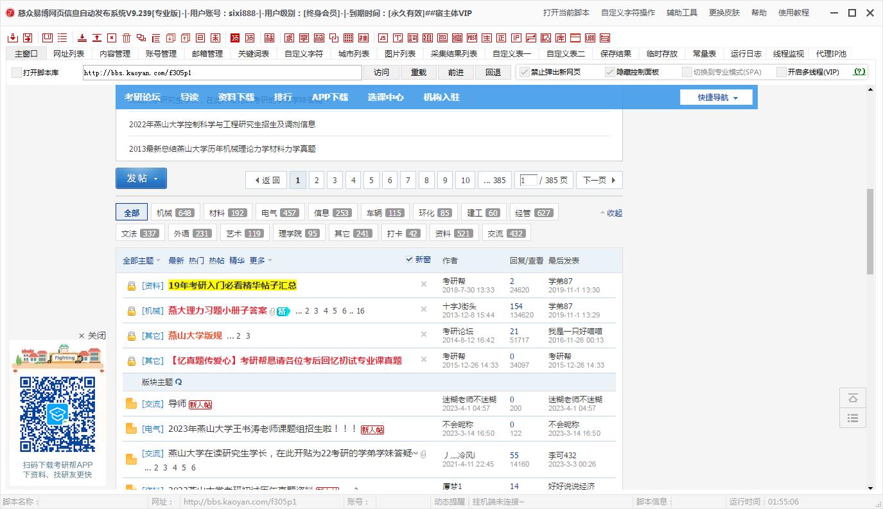Click the solid red 顶 toolbar icon
This screenshot has height=509, width=883.
pos(235,38)
